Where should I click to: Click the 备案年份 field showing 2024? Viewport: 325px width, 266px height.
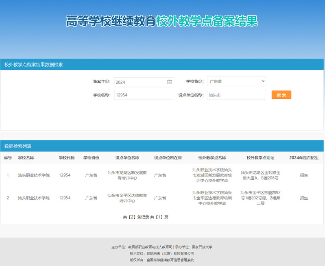(140, 82)
